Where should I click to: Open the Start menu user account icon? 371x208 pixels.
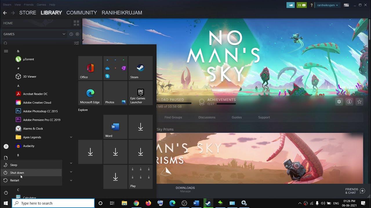(x=6, y=146)
